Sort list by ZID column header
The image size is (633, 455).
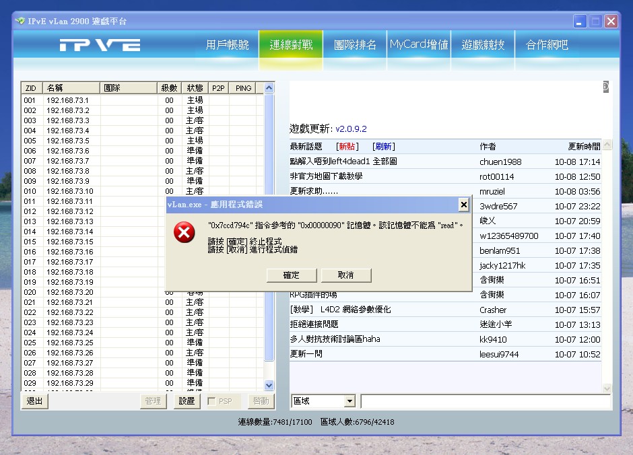[32, 88]
